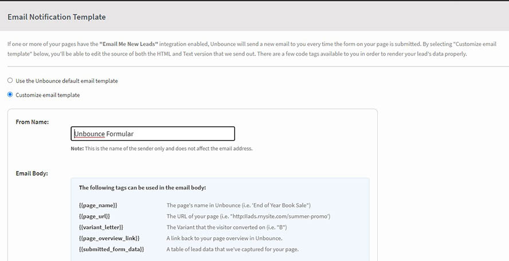Screen dimensions: 509x261
Task: Select Use the Unbounce default email template
Action: coord(10,80)
